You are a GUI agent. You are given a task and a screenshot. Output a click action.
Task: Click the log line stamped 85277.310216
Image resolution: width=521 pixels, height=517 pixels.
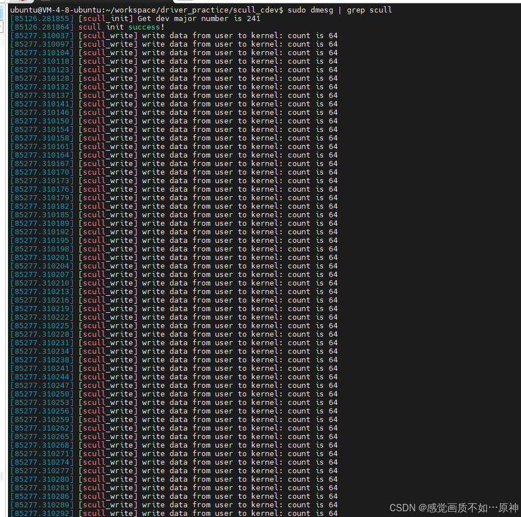174,300
